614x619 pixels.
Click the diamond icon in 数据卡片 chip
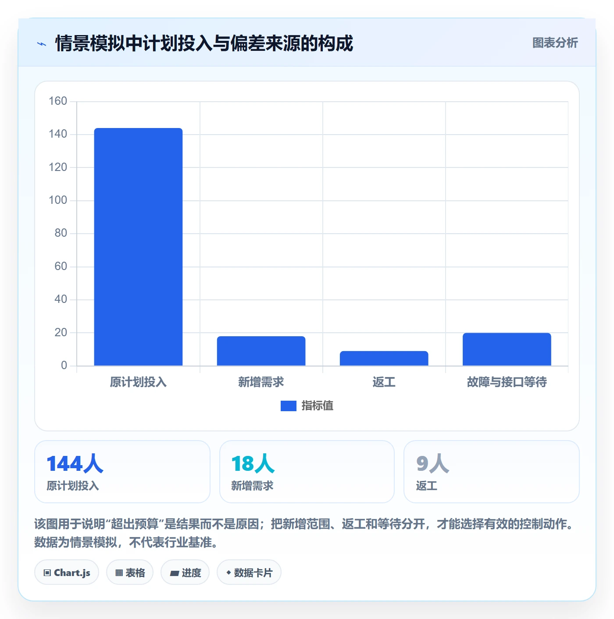pyautogui.click(x=228, y=573)
